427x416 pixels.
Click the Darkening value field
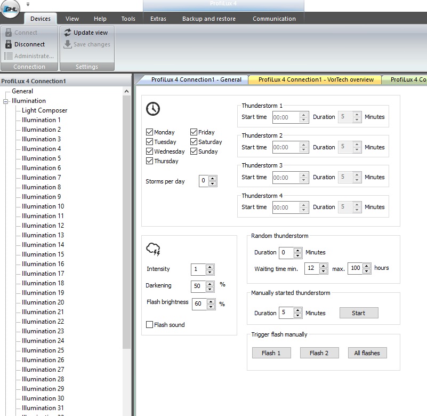tap(198, 286)
